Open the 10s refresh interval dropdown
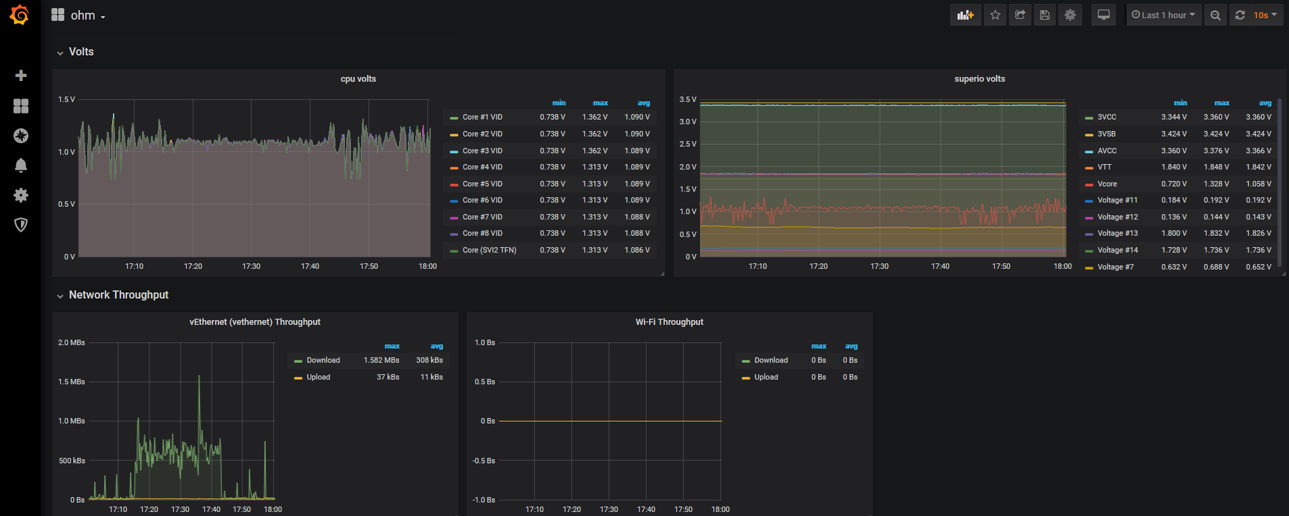The height and width of the screenshot is (516, 1289). click(x=1264, y=15)
